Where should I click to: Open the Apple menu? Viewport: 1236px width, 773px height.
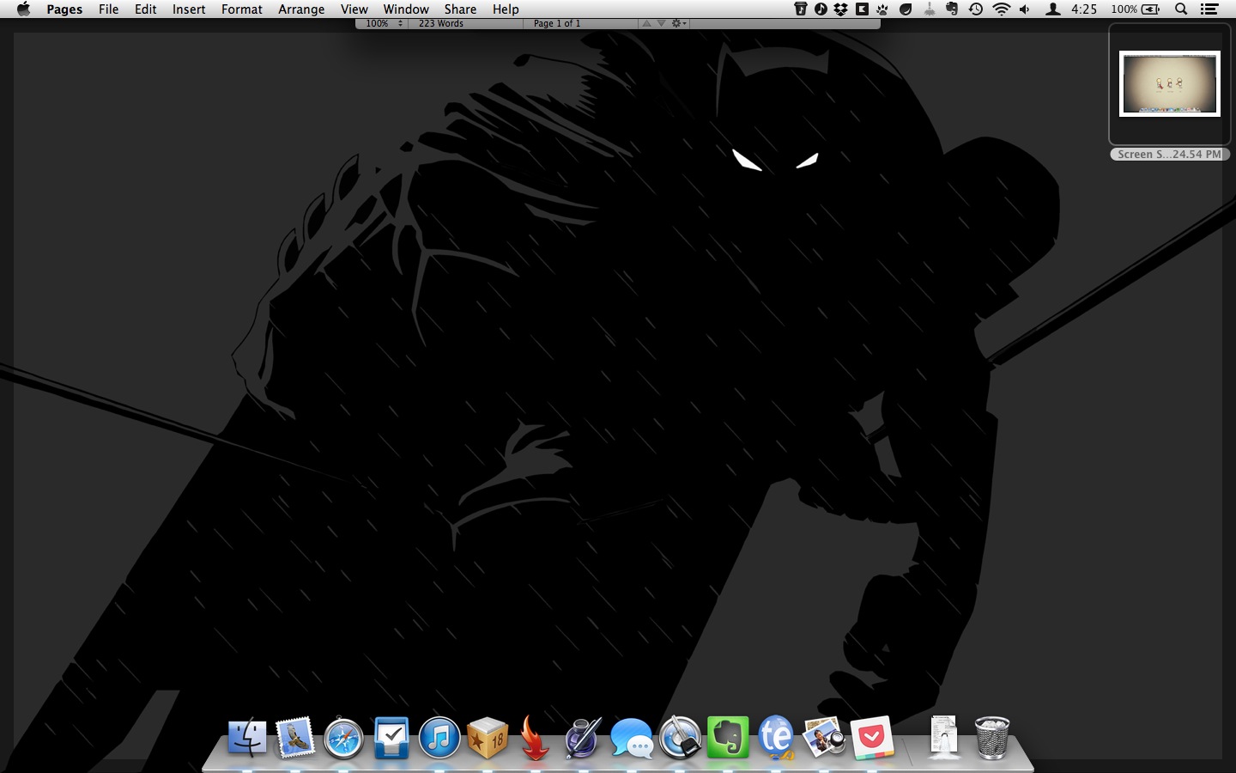[x=23, y=9]
